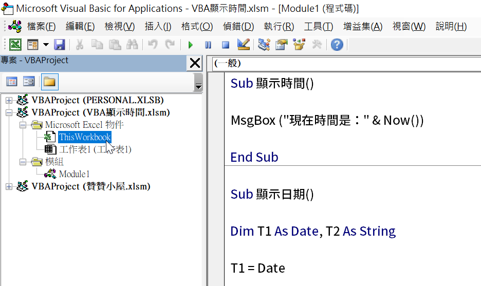Click the Redo arrow icon
Screen dimensions: 481x286
(170, 45)
